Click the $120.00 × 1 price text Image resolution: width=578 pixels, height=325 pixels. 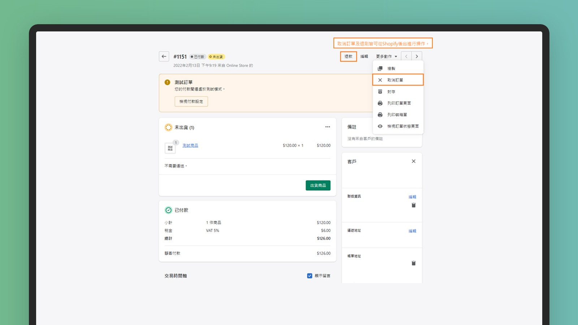[x=293, y=146]
